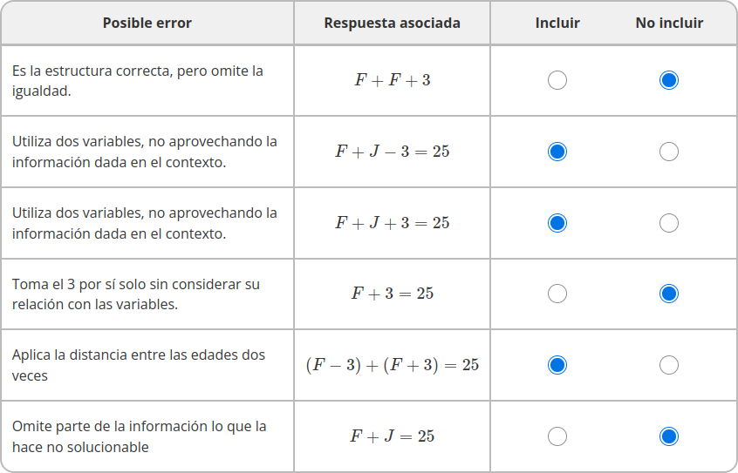Click the 'Incluir' column header
Screen dimensions: 738x473
[557, 23]
